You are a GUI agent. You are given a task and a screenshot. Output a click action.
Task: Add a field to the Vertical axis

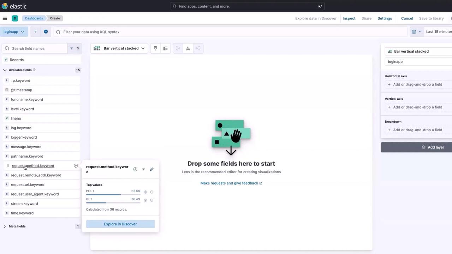(418, 107)
